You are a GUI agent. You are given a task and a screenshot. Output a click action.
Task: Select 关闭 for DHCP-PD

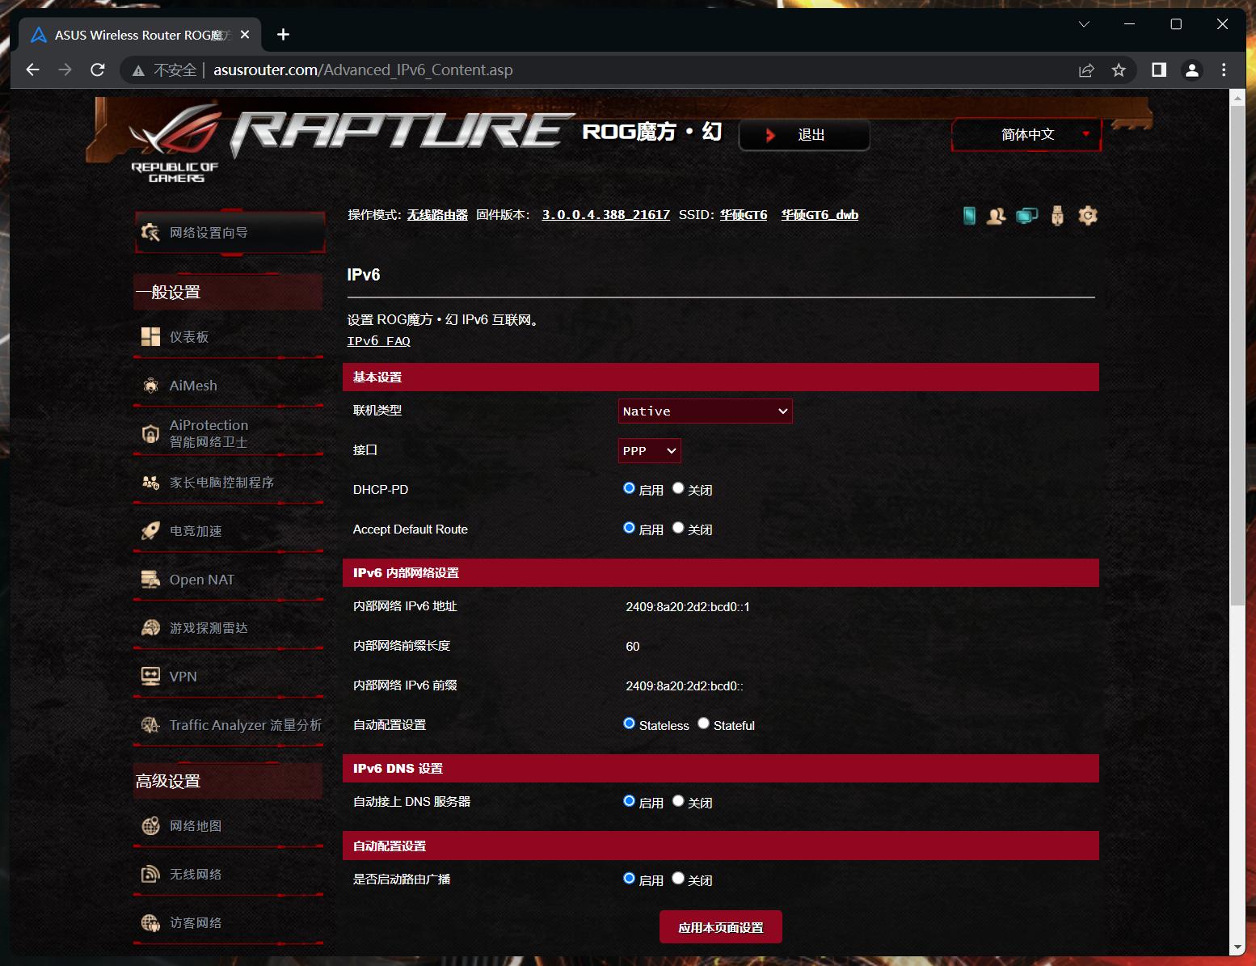(x=678, y=488)
